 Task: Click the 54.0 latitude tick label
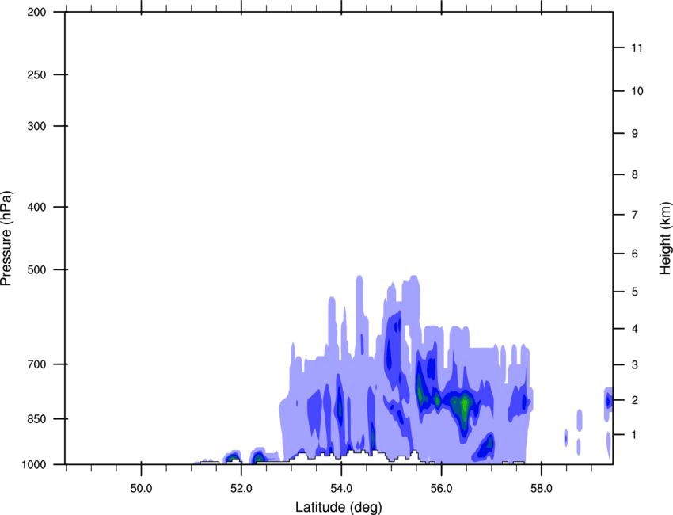coord(341,486)
